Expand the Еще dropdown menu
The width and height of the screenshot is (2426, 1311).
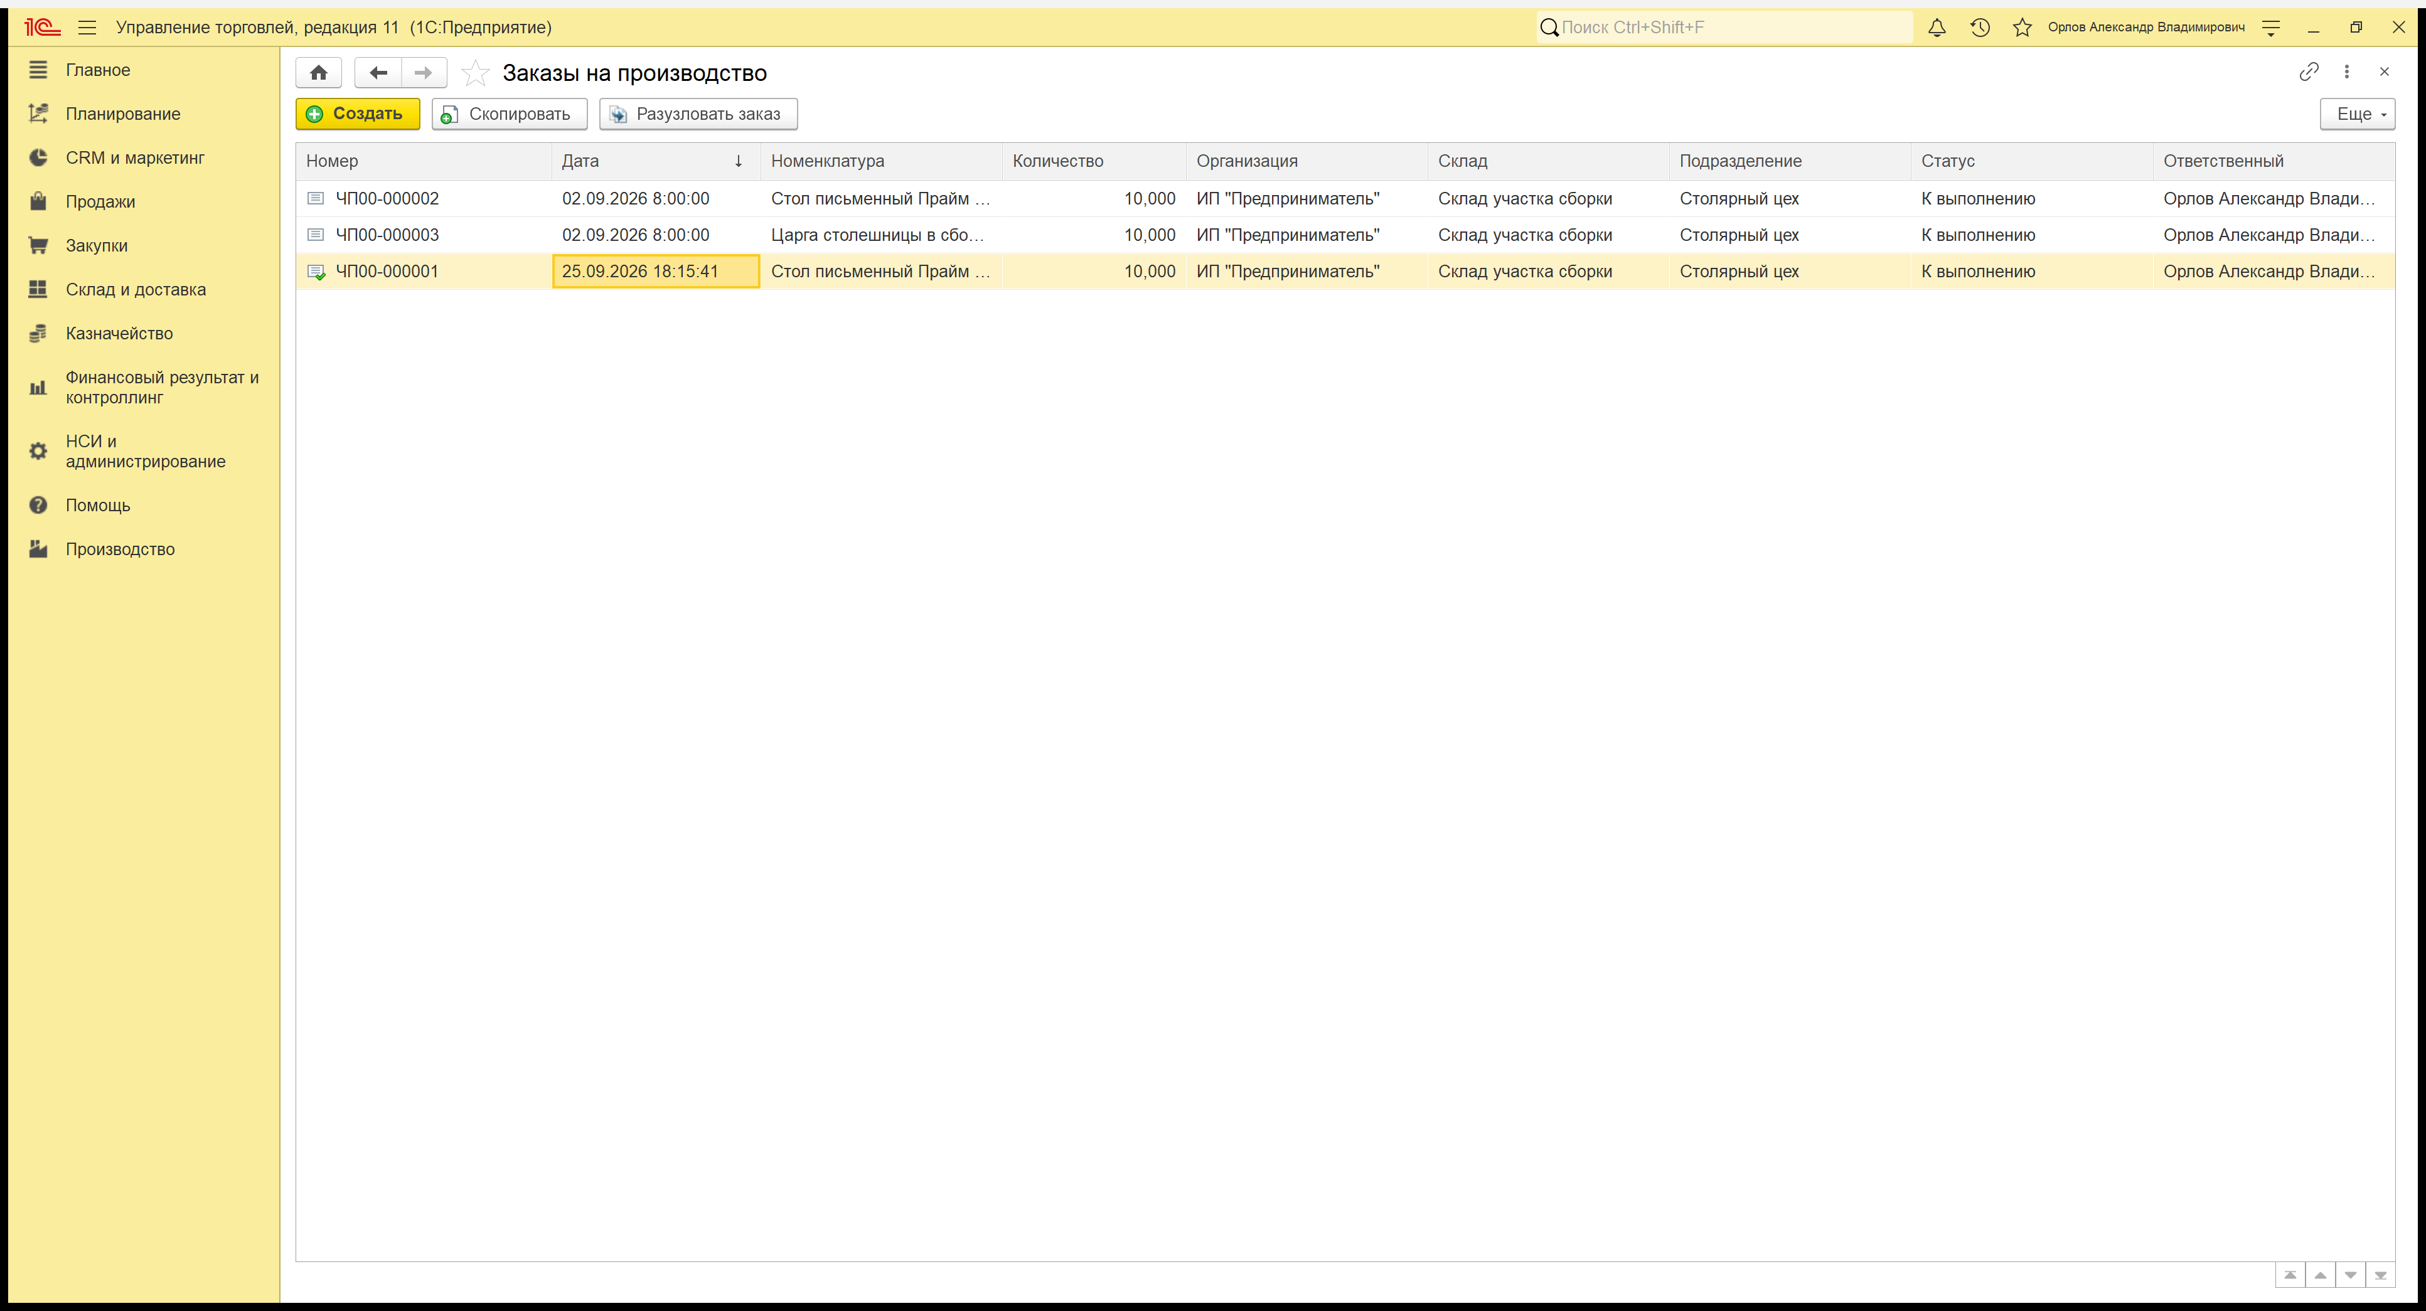click(x=2357, y=114)
